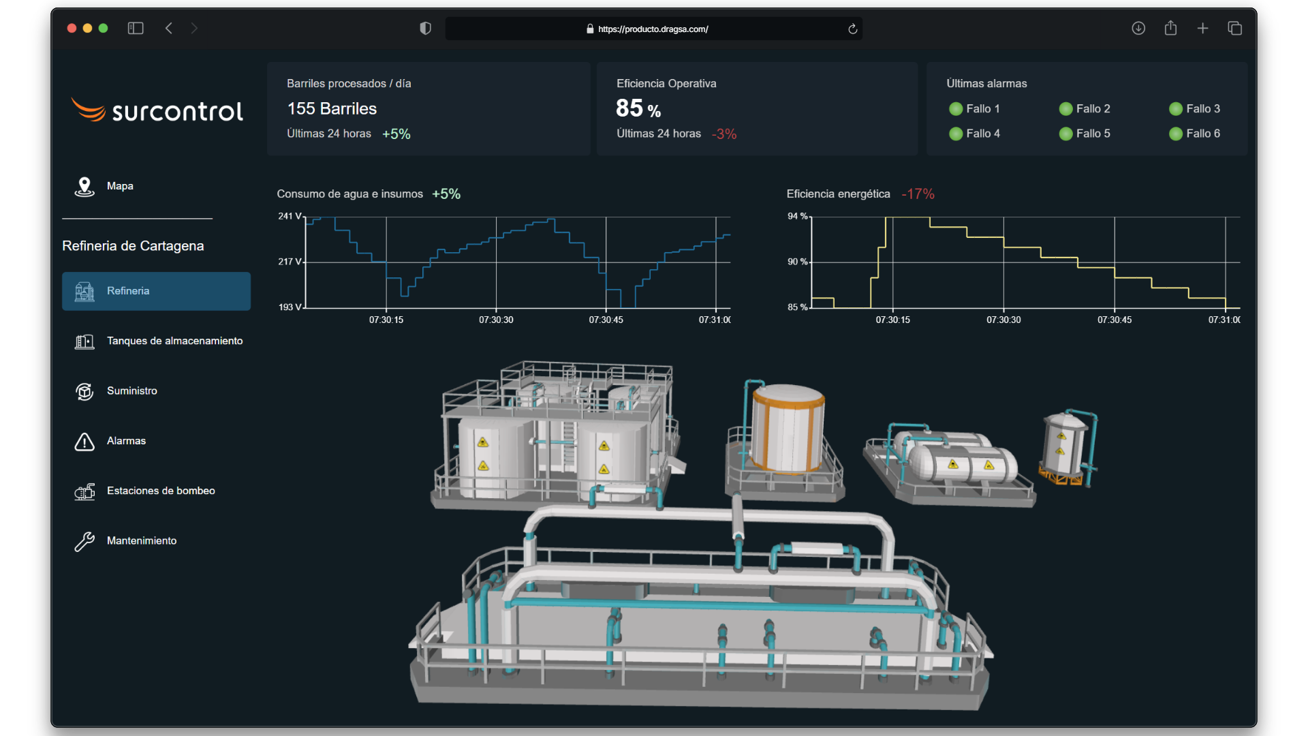Click the Fallo 1 green status indicator
1308x736 pixels.
pyautogui.click(x=956, y=109)
